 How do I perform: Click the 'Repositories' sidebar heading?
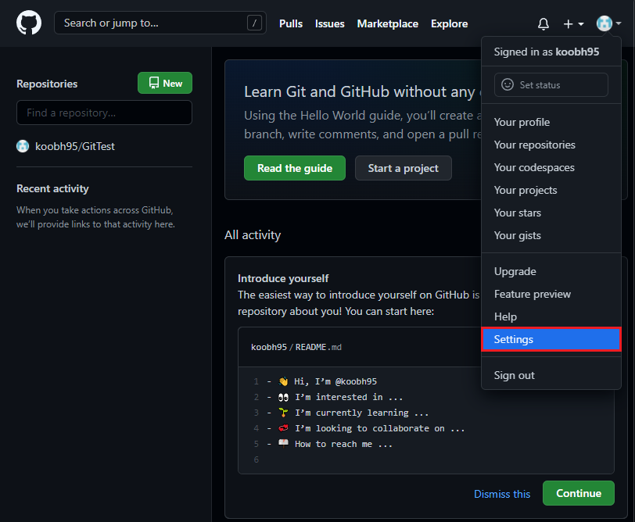(47, 84)
